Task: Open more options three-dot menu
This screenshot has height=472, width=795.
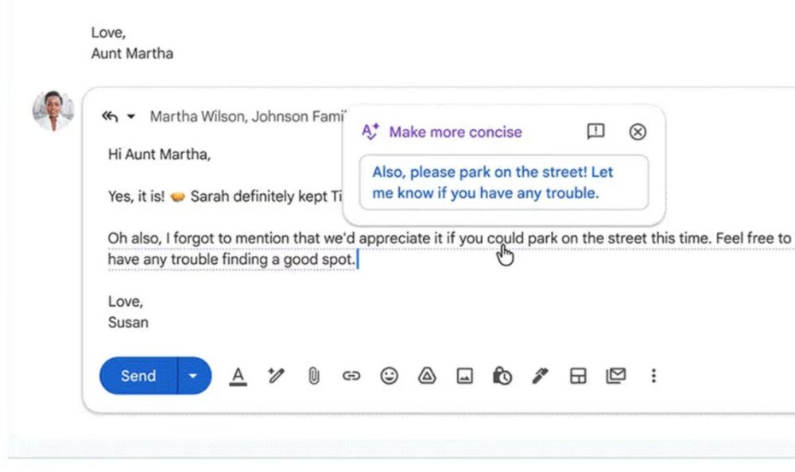Action: (653, 376)
